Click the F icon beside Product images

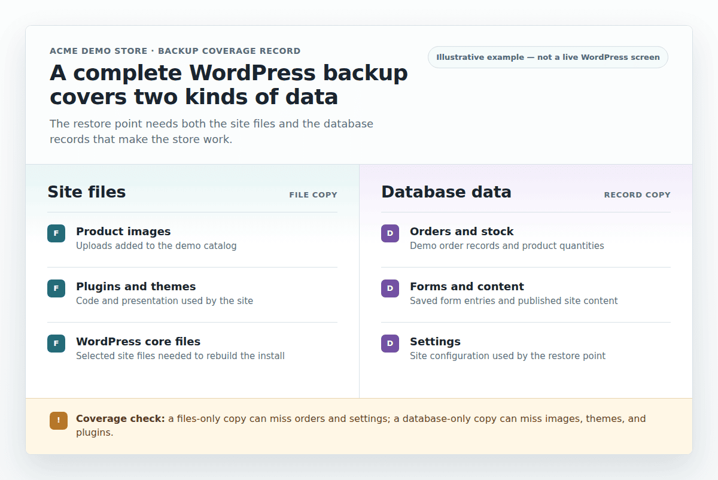[56, 233]
